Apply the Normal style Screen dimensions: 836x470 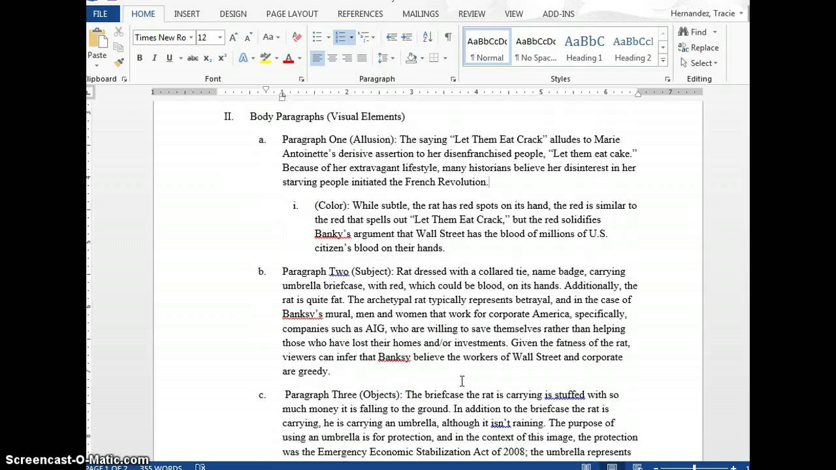coord(487,48)
